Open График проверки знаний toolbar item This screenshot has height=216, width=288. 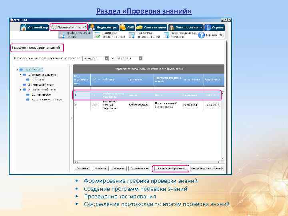[76, 35]
